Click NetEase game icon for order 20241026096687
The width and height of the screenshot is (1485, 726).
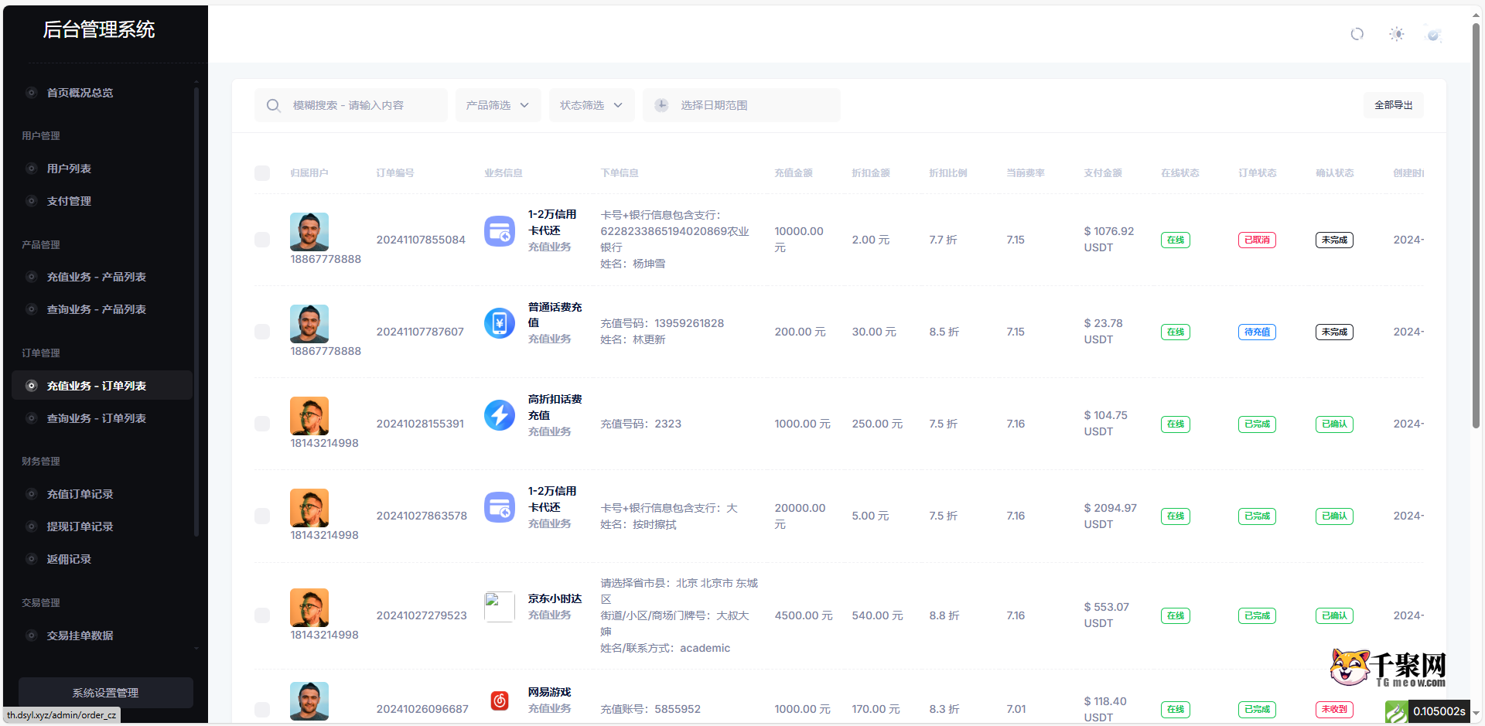coord(500,700)
